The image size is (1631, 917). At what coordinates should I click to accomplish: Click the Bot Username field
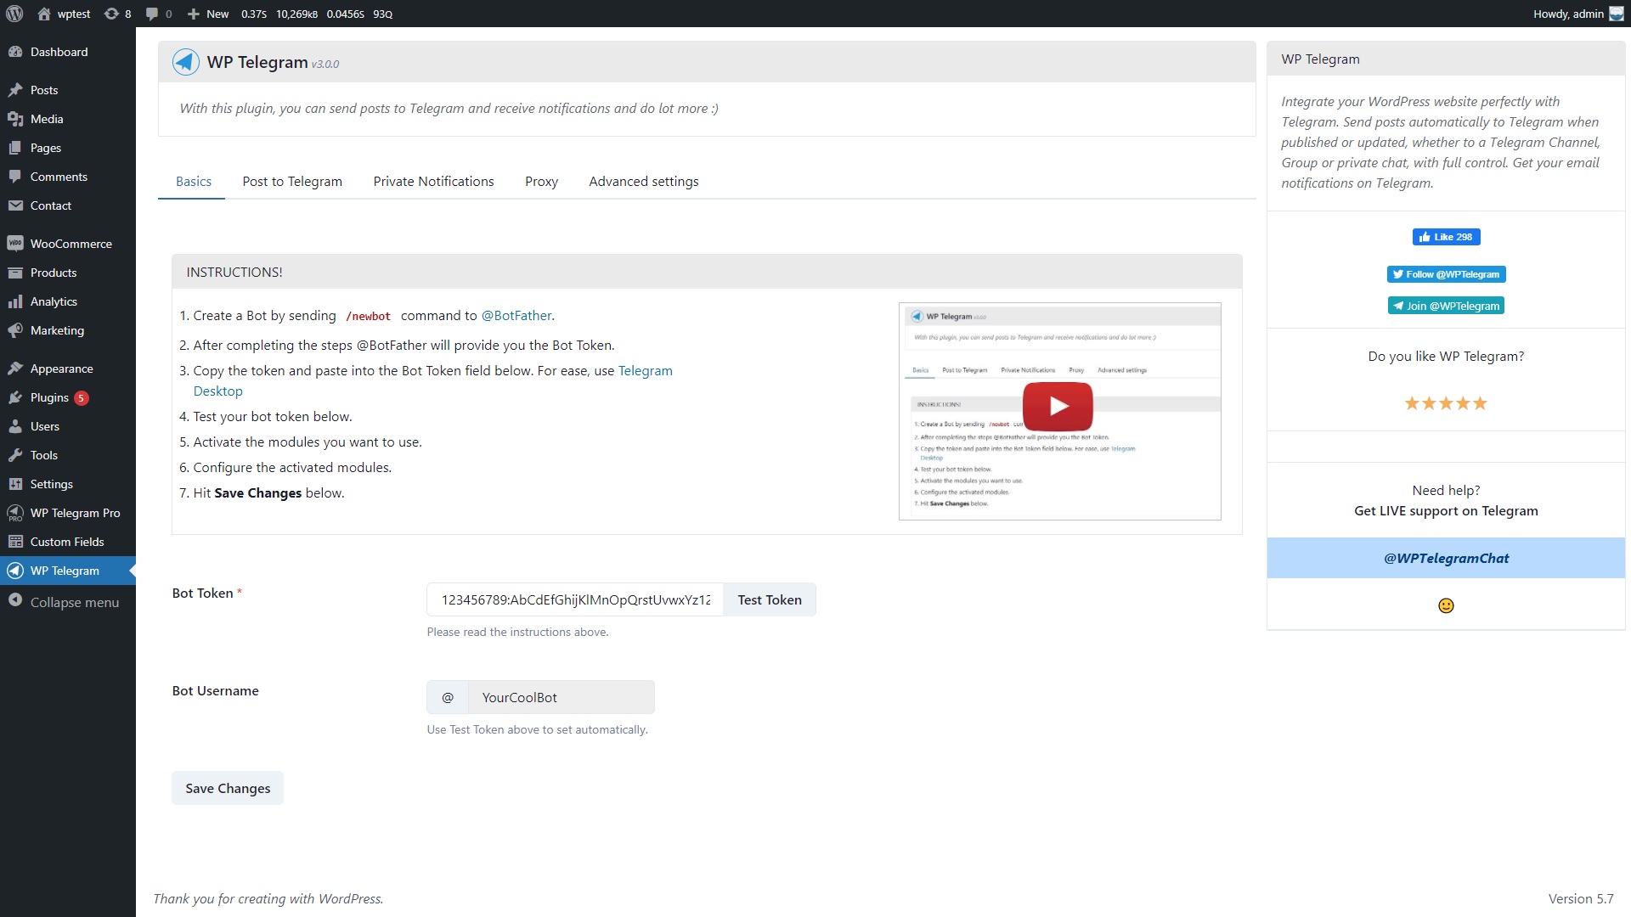[x=561, y=697]
